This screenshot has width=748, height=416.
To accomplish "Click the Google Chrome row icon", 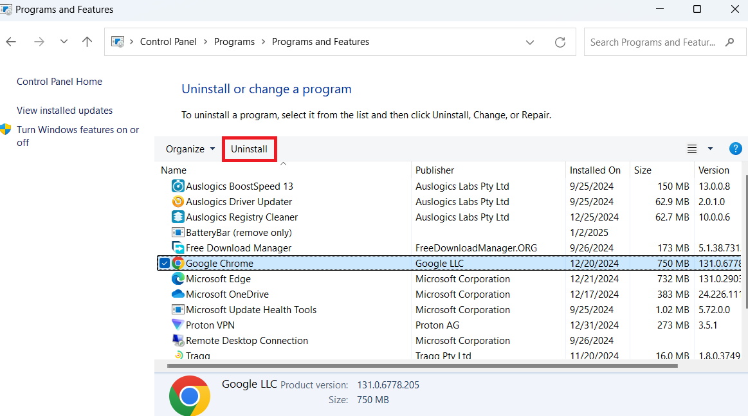I will [178, 264].
